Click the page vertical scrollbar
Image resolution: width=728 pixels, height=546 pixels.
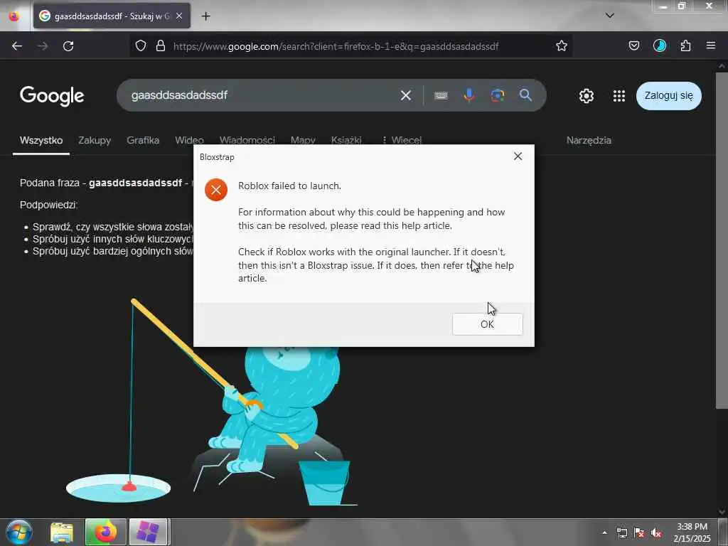click(722, 240)
